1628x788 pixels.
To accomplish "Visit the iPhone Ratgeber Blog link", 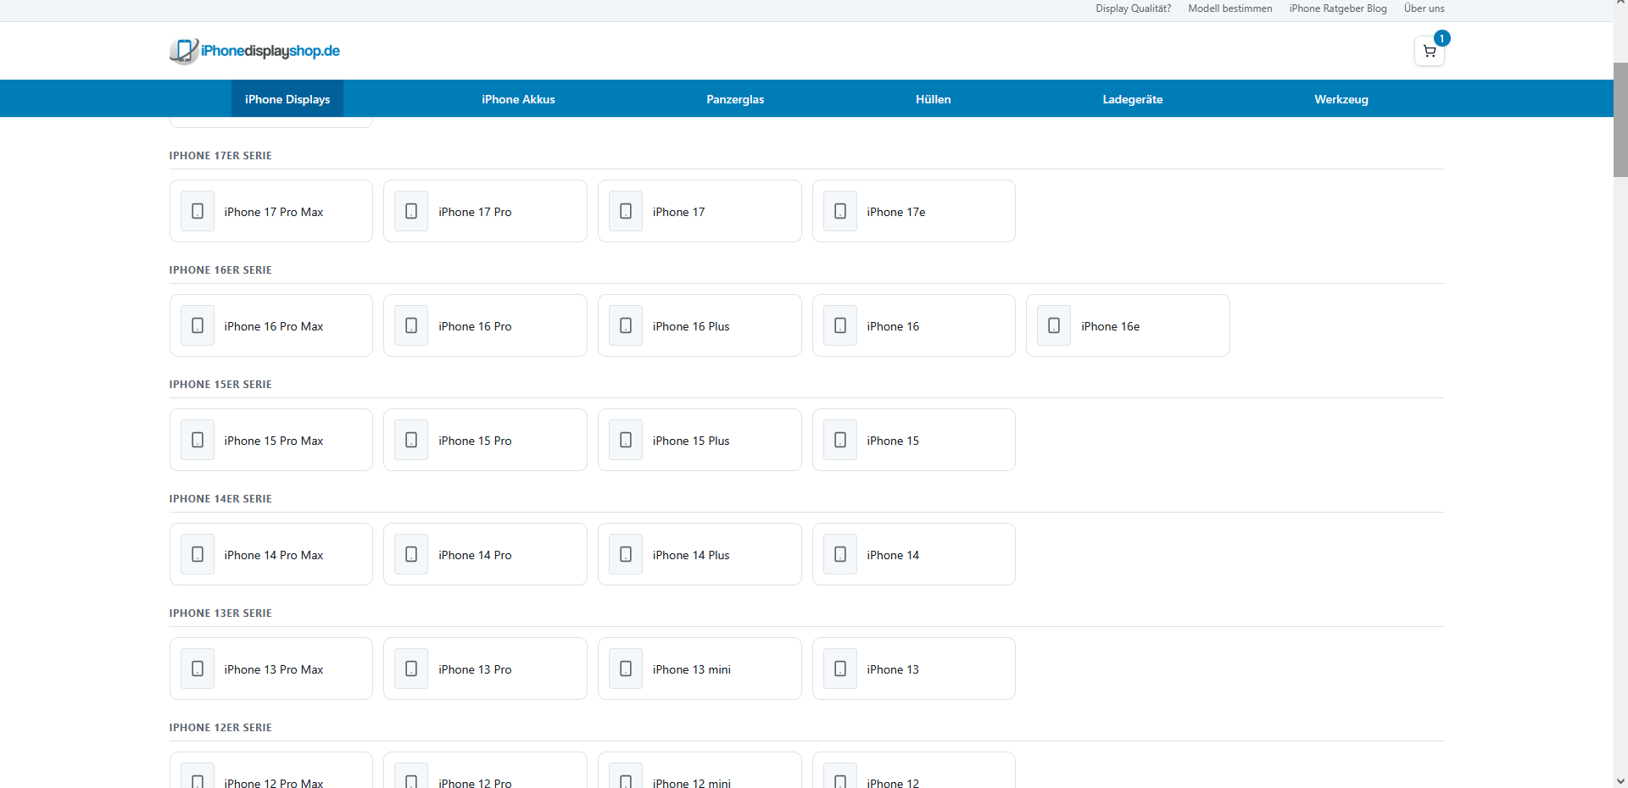I will click(1338, 8).
